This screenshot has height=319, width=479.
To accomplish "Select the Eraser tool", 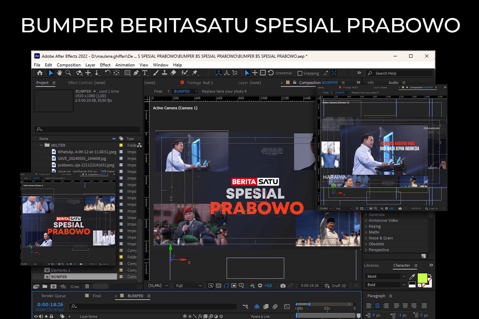I will 173,73.
